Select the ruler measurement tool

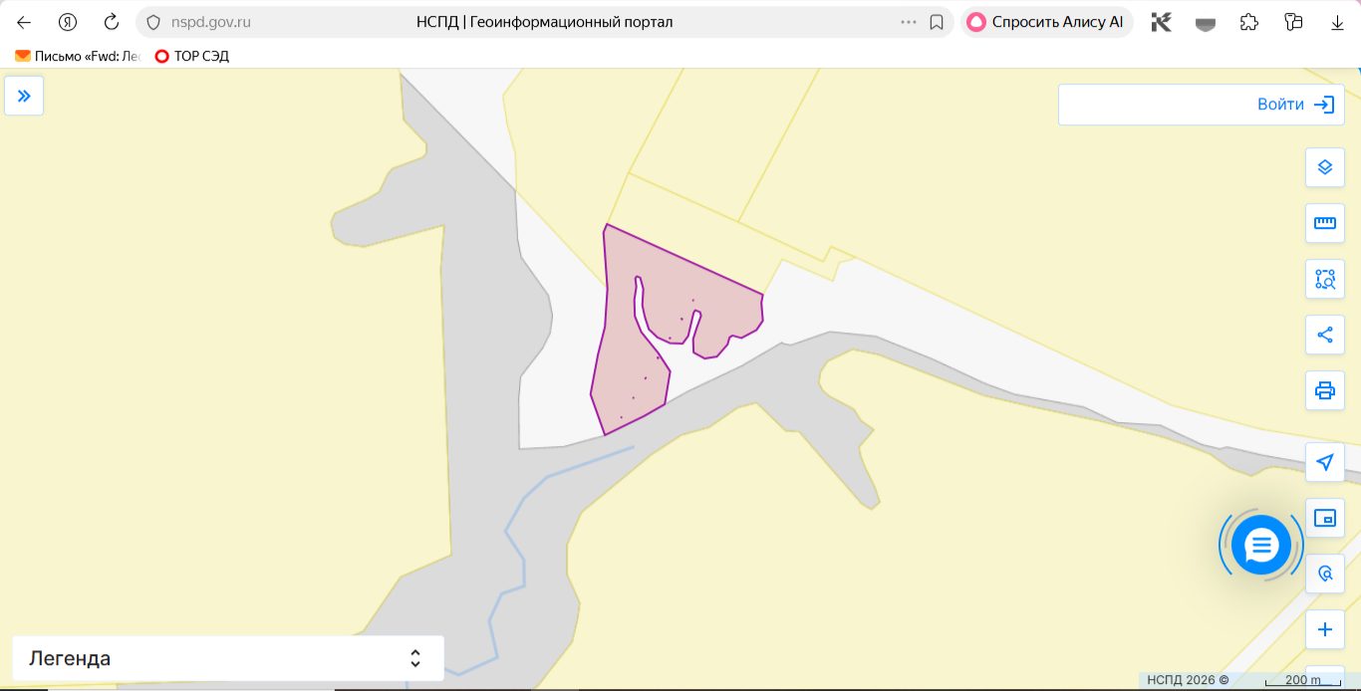(x=1325, y=223)
